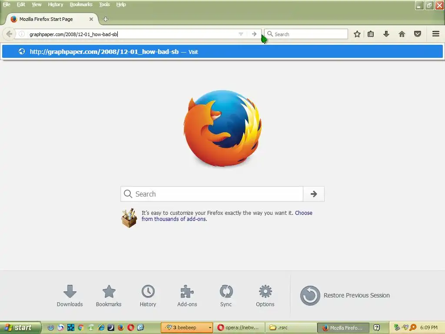This screenshot has height=334, width=445.
Task: Show bookmarks list toolbar icon
Action: tap(371, 34)
